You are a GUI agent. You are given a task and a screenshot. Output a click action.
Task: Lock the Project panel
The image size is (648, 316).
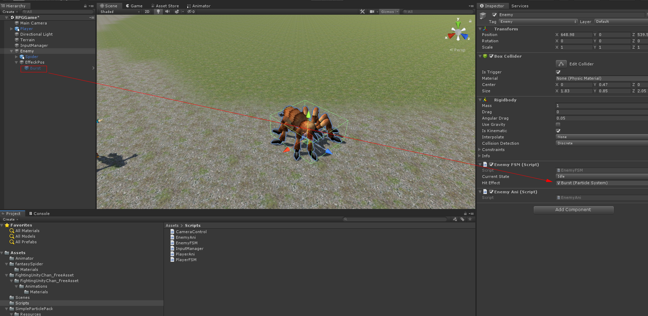coord(465,214)
